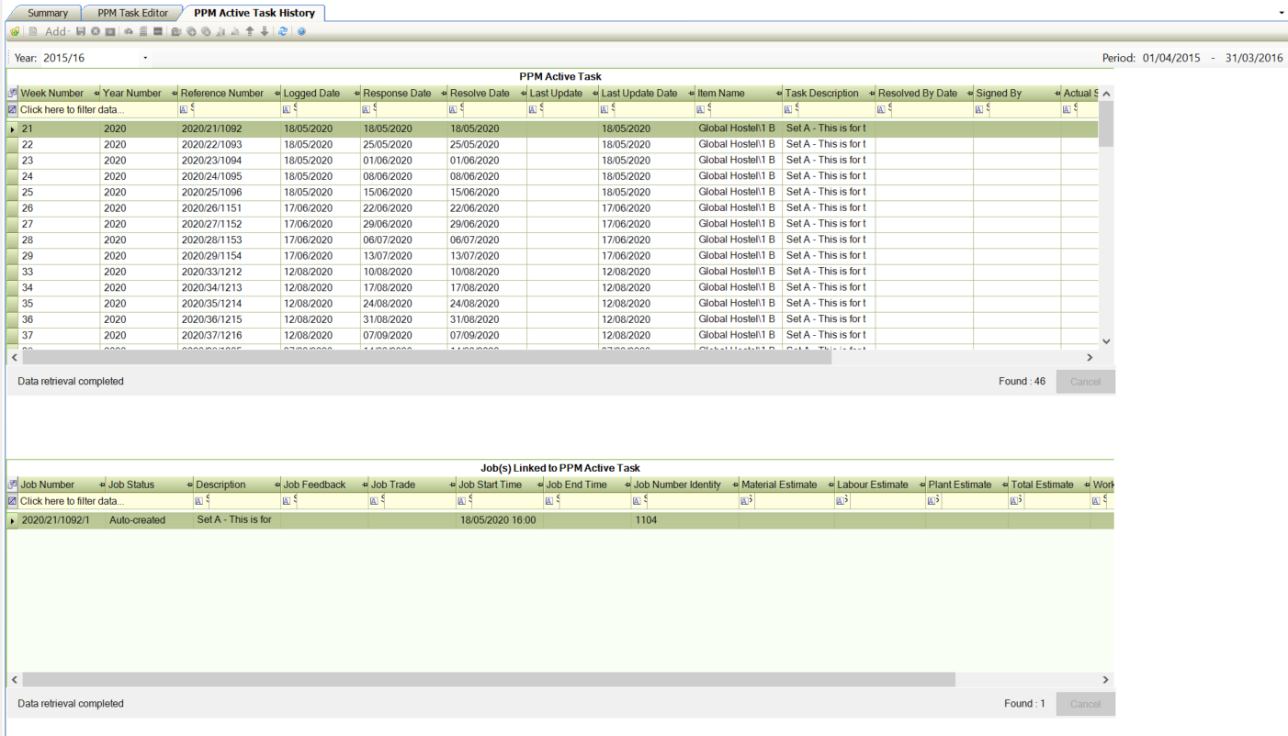This screenshot has height=736, width=1288.
Task: Switch to the Summary tab
Action: [47, 13]
